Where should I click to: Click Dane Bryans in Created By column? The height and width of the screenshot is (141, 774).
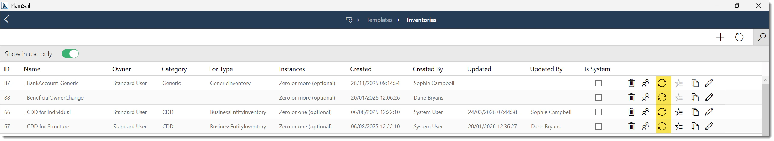(x=428, y=98)
